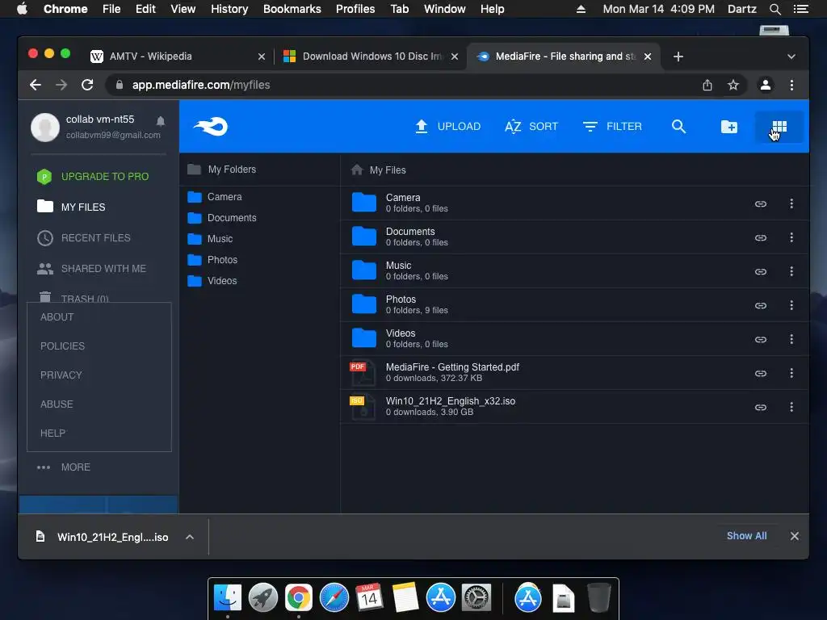
Task: Open options menu for Photos folder row
Action: pos(791,305)
